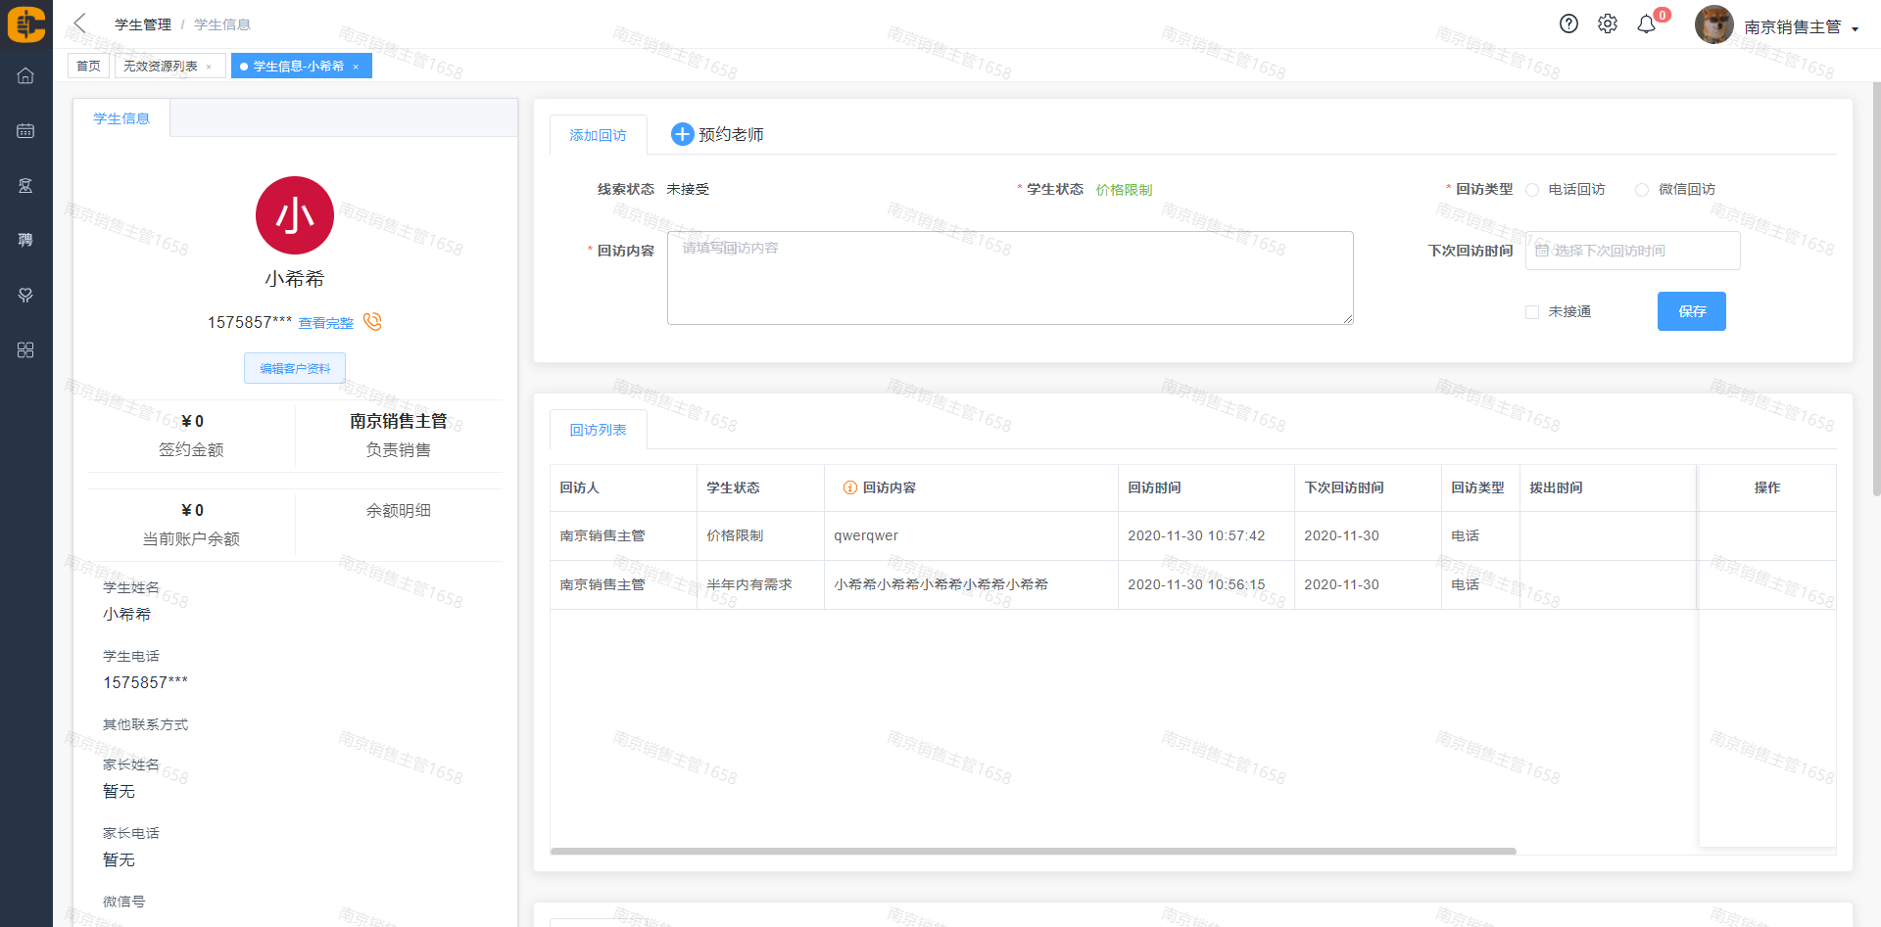Switch to the 无效资源列表 tab
The image size is (1881, 927).
pos(161,67)
